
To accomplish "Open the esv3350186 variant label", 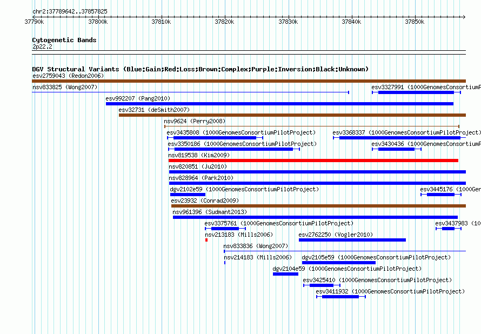I will tap(242, 144).
